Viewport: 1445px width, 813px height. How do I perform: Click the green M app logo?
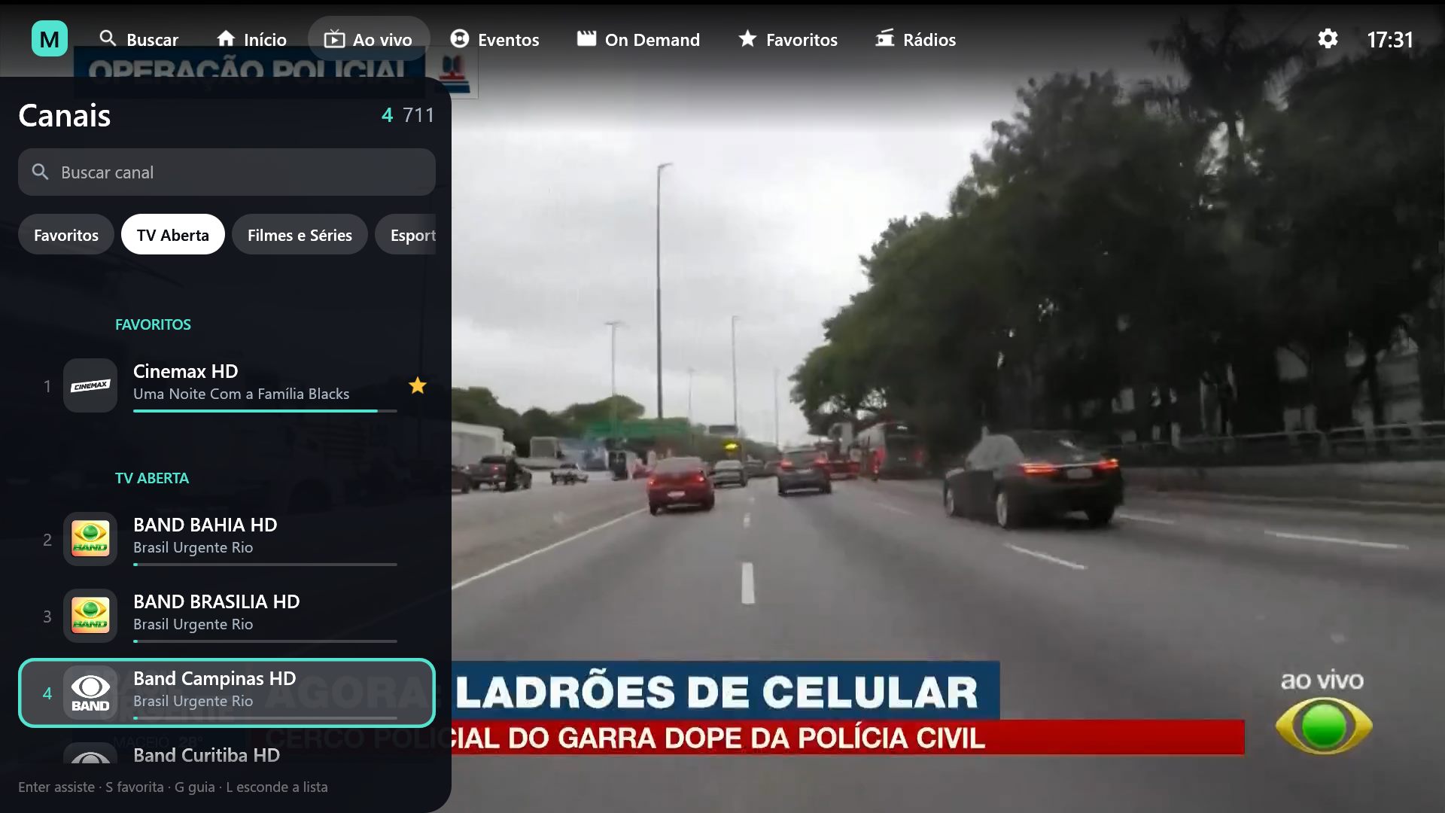[50, 38]
